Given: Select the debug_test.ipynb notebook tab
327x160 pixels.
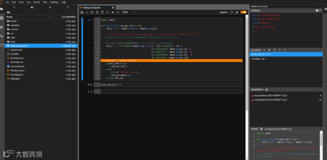Looking at the screenshot, I should pyautogui.click(x=91, y=7).
